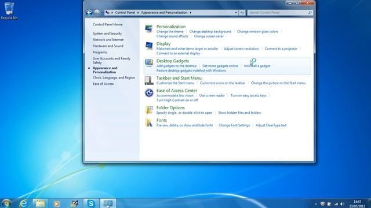Expand the arrow after Control Panel breadcrumb
Viewport: 371px width, 208px height.
click(138, 13)
